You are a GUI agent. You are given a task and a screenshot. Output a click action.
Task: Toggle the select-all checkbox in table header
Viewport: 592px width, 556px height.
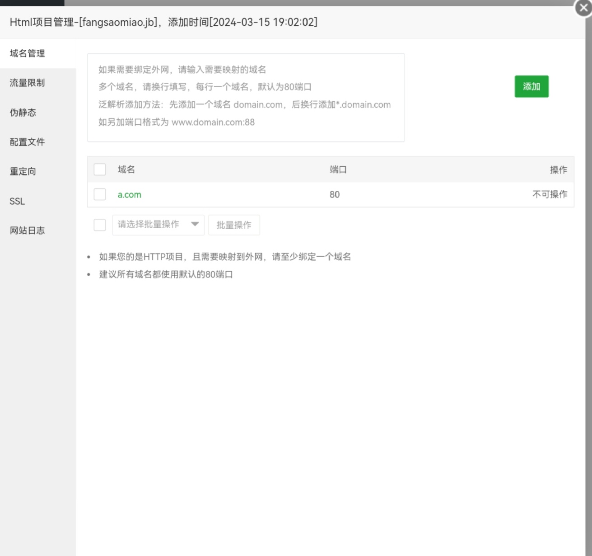(100, 170)
